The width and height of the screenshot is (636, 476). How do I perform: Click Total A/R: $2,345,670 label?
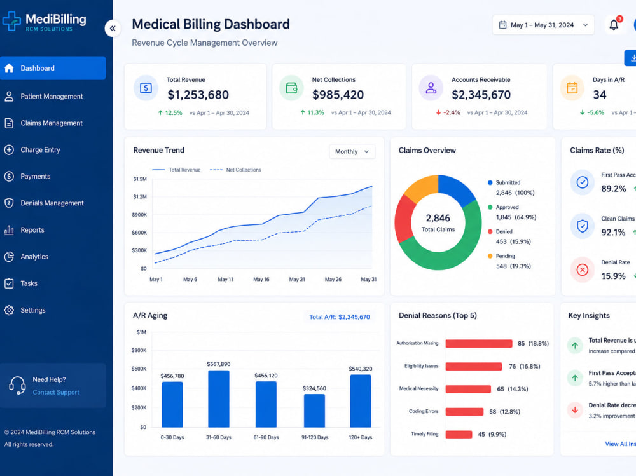click(340, 317)
